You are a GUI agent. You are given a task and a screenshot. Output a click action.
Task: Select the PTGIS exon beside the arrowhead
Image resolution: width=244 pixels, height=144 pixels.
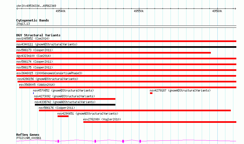point(58,141)
